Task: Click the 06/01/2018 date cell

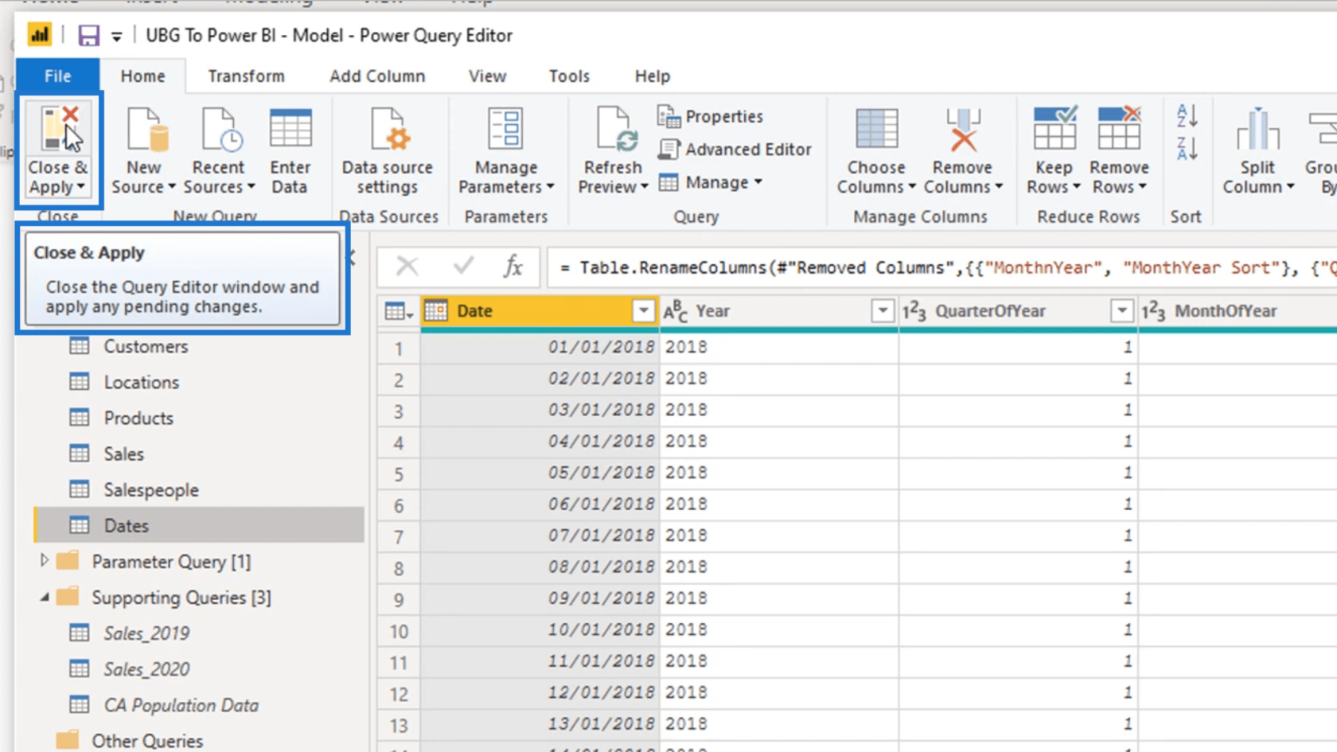Action: pos(540,504)
